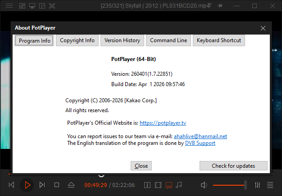Open the DVB Support link
282x196 pixels.
(x=200, y=143)
